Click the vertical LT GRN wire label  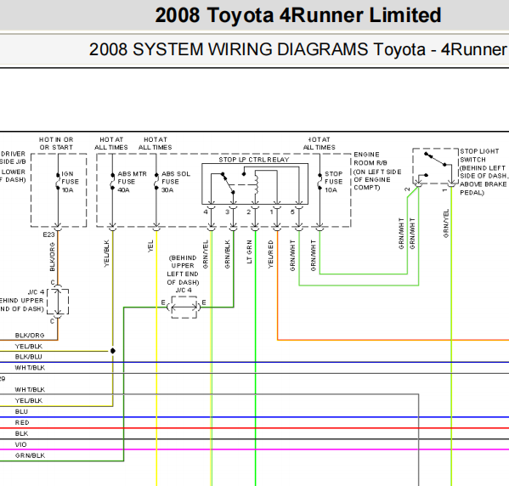(x=249, y=251)
